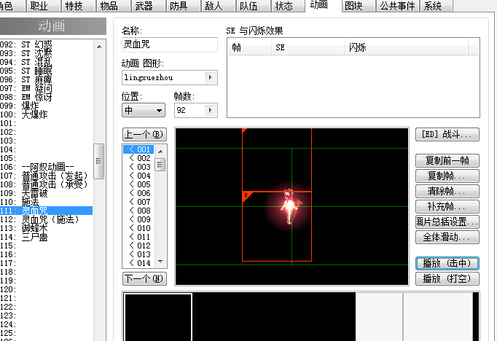Select frame 005 in frame list
Viewport: 497px width, 341px height.
138,184
